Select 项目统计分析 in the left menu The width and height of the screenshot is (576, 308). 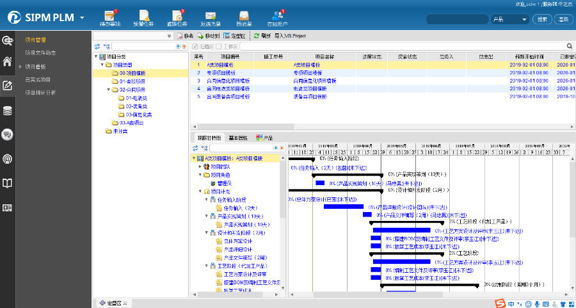click(x=40, y=93)
